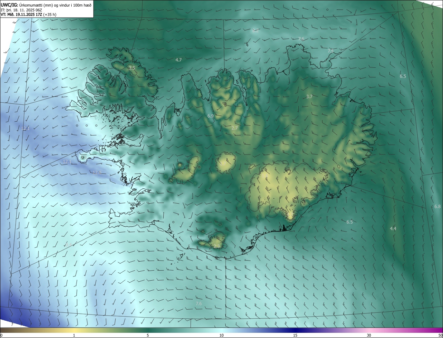
Task: Click the colorbar tick label 10
Action: point(221,336)
